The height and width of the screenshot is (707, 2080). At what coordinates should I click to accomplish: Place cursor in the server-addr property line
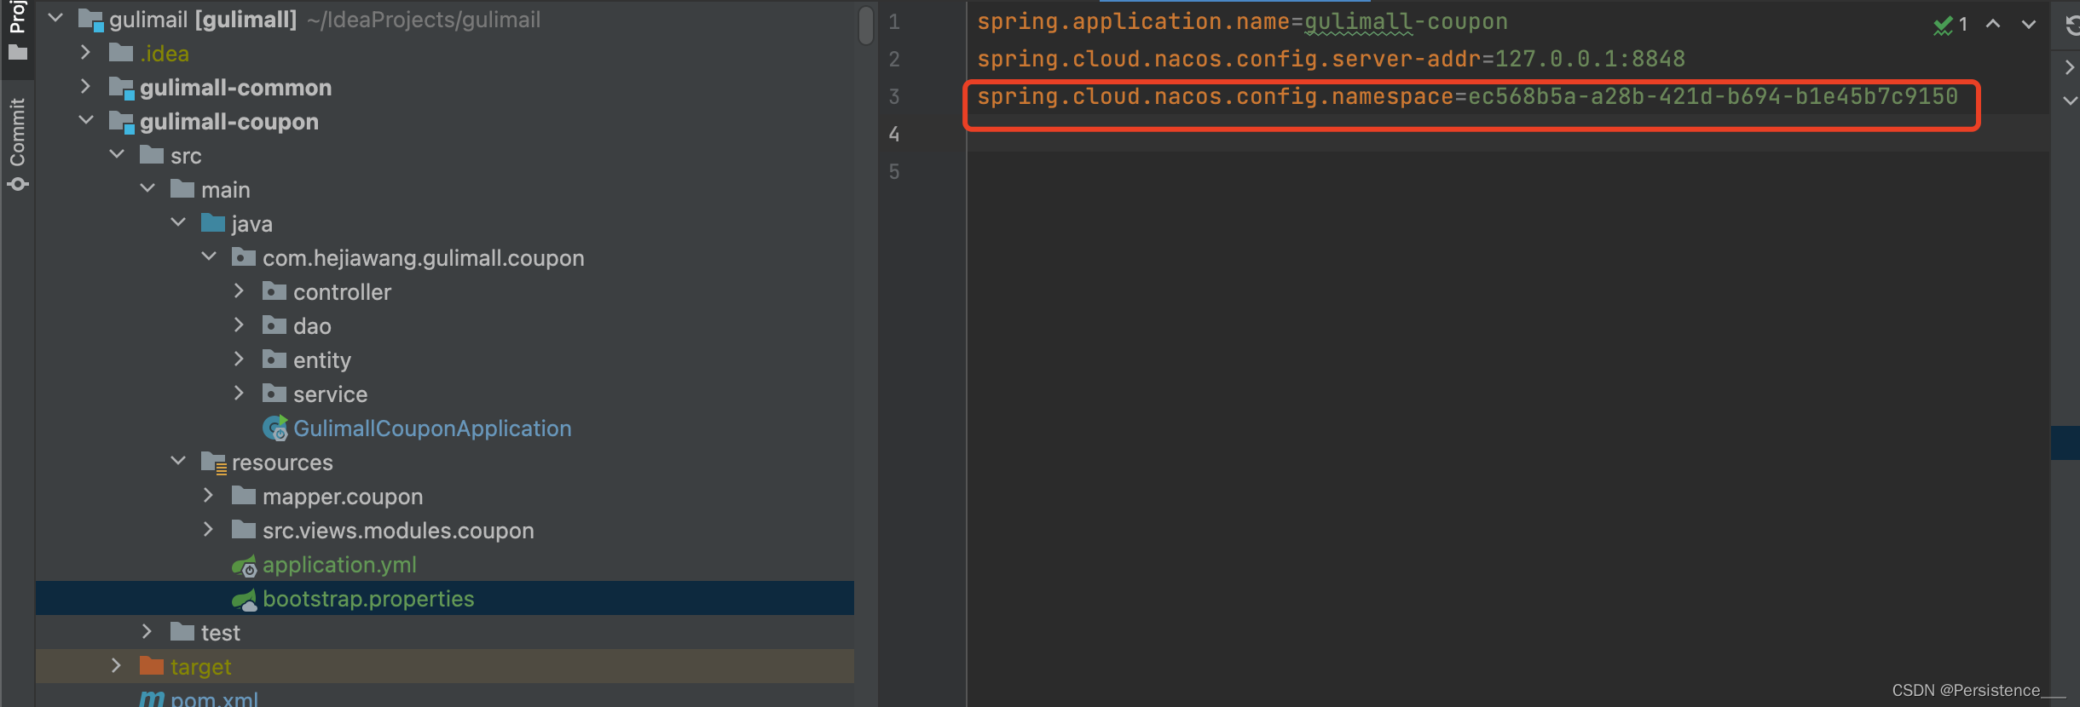1331,59
